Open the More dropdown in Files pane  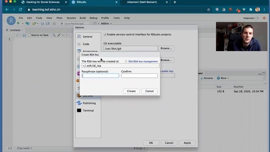pos(223,78)
